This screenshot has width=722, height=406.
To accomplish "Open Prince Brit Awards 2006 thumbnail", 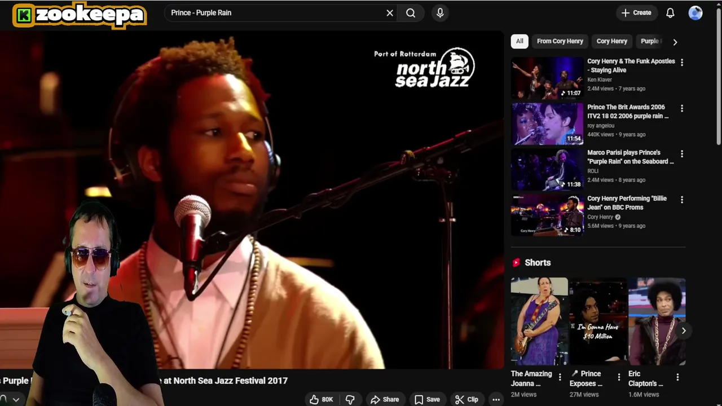I will [x=547, y=123].
